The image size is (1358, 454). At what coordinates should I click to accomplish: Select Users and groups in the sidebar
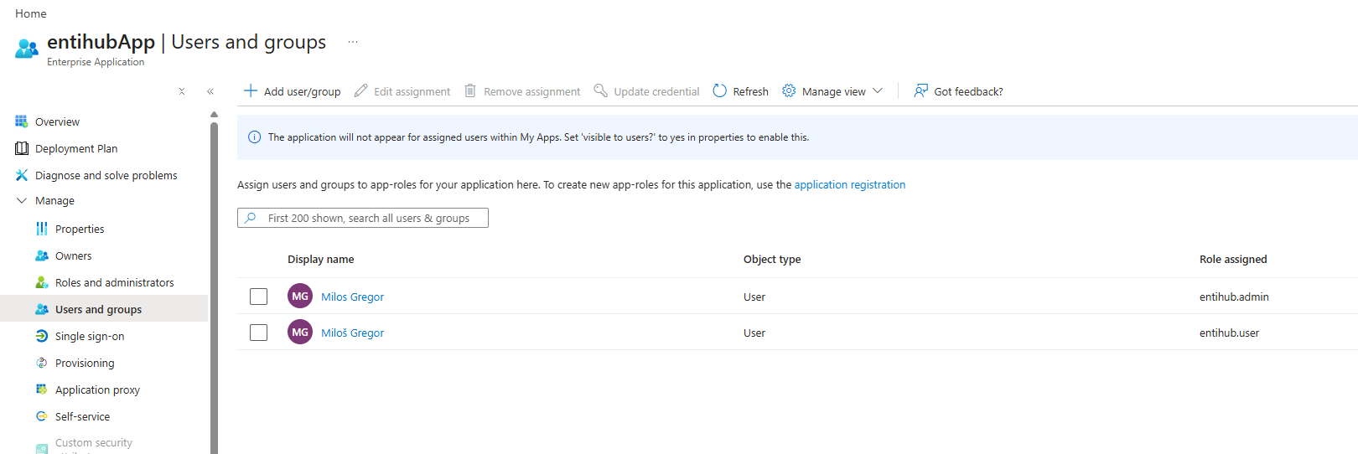98,309
